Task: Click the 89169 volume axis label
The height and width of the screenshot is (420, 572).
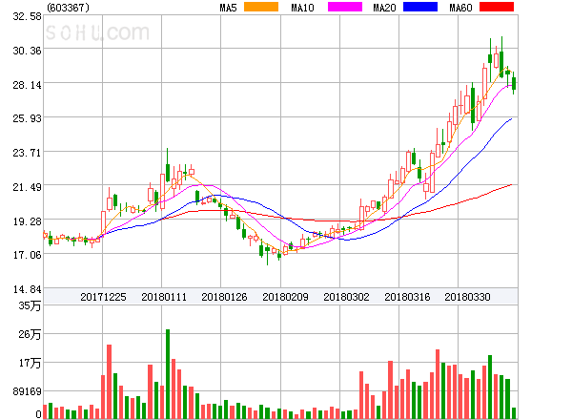Action: click(27, 391)
